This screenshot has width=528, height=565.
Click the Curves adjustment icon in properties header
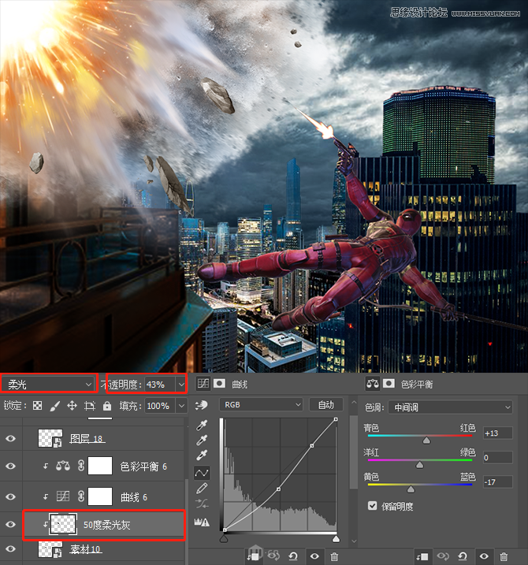(203, 384)
